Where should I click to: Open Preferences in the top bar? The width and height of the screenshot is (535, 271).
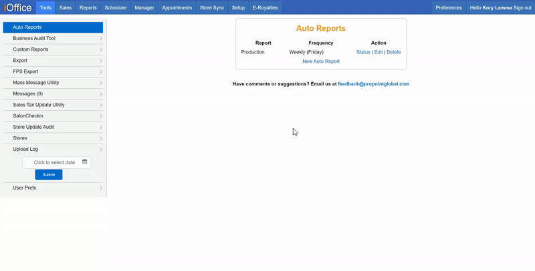449,7
